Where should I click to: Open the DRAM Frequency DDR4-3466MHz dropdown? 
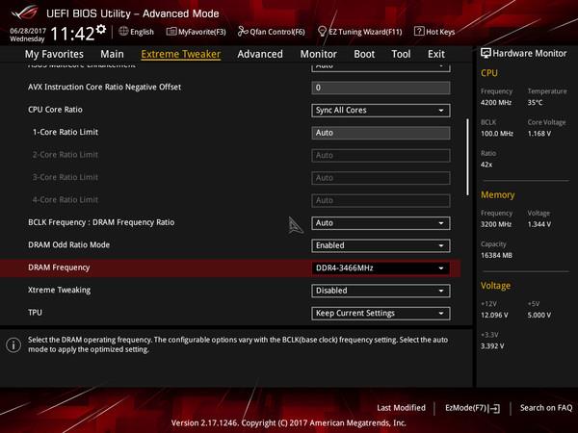coord(381,268)
